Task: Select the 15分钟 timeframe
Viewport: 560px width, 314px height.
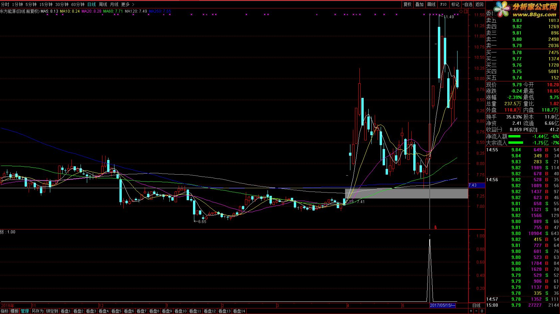Action: [x=46, y=4]
